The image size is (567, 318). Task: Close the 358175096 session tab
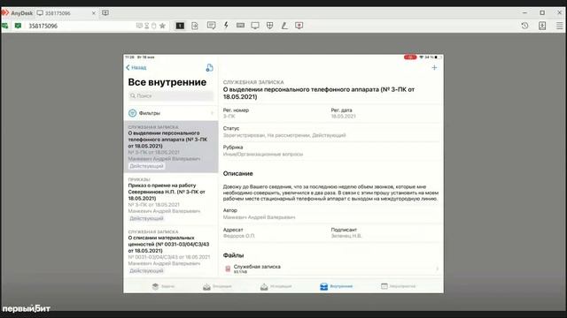pyautogui.click(x=94, y=13)
